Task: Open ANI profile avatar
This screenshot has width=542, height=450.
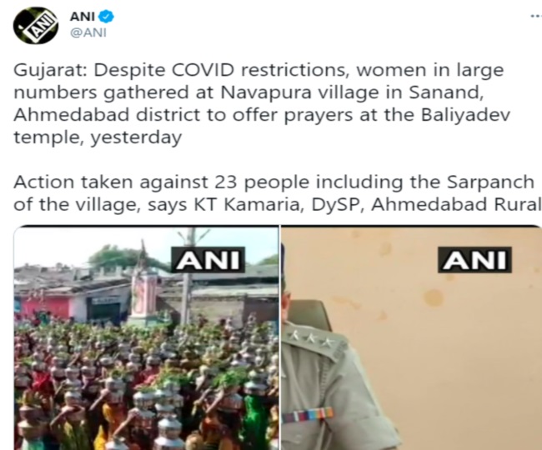Action: click(x=35, y=26)
